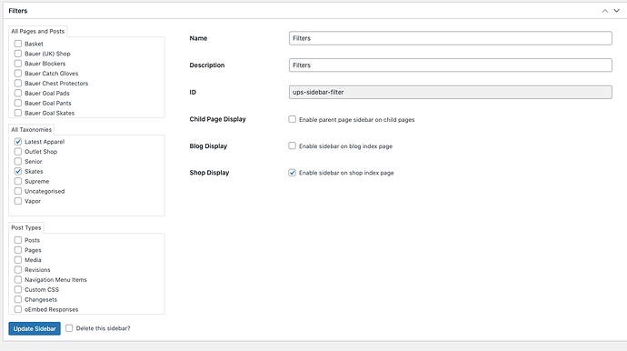This screenshot has height=351, width=627.
Task: Check the Basket page checkbox
Action: pos(18,44)
